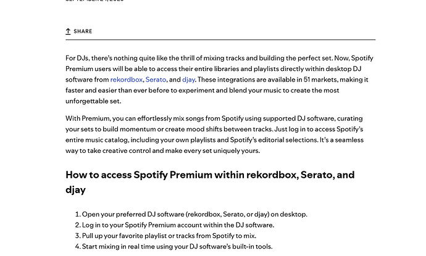This screenshot has width=426, height=256.
Task: Click the "How to access Spotify Premium" heading
Action: pyautogui.click(x=210, y=175)
